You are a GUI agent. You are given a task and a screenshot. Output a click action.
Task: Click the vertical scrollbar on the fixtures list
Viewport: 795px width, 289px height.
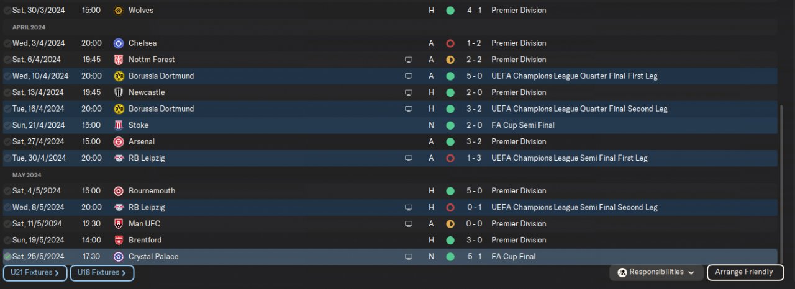pyautogui.click(x=781, y=180)
